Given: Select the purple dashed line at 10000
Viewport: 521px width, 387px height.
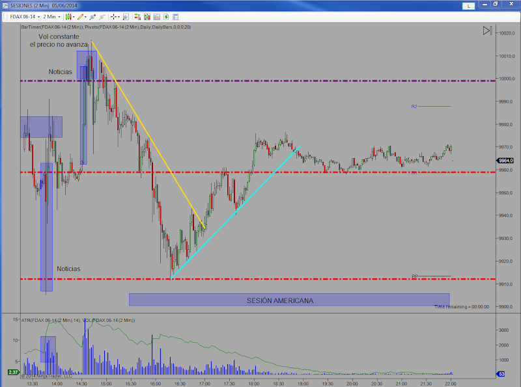Looking at the screenshot, I should pos(258,81).
